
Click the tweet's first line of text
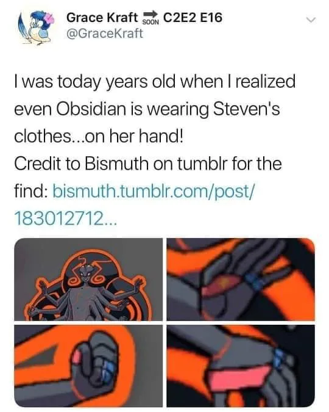155,82
